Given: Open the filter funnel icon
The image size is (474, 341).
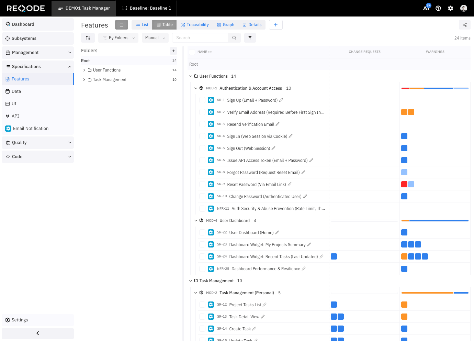Looking at the screenshot, I should (250, 38).
